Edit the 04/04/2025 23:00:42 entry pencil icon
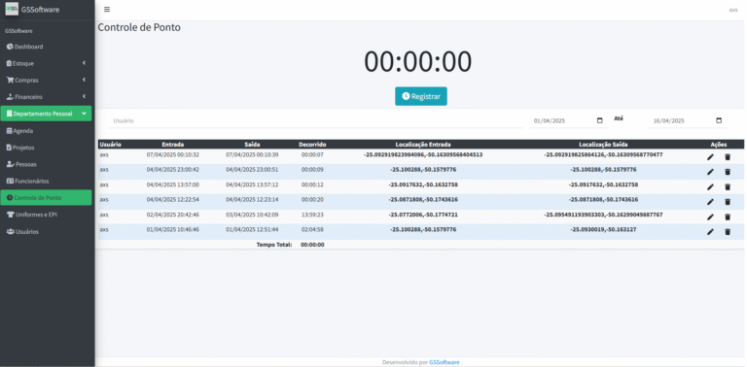 pos(710,172)
